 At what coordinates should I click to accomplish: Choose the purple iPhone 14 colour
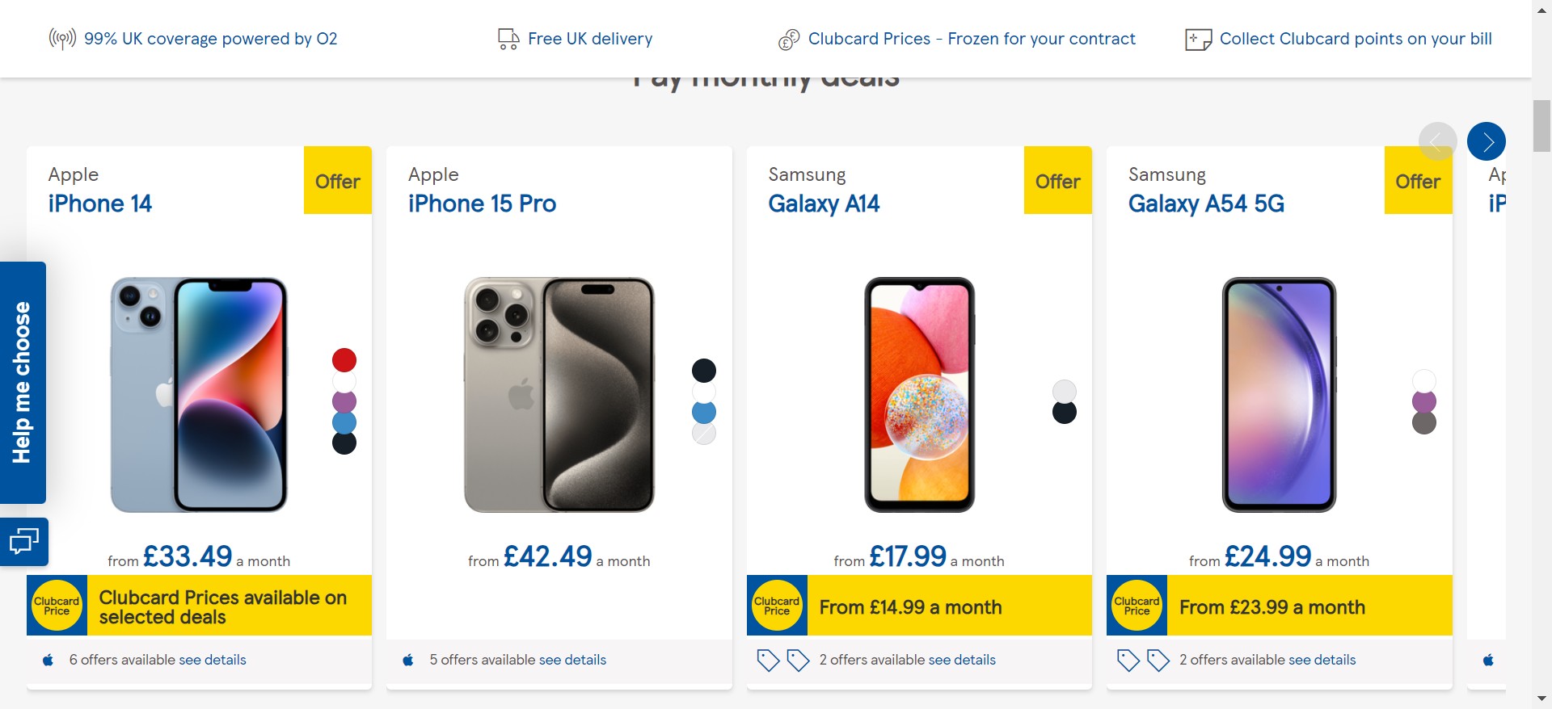(x=344, y=401)
